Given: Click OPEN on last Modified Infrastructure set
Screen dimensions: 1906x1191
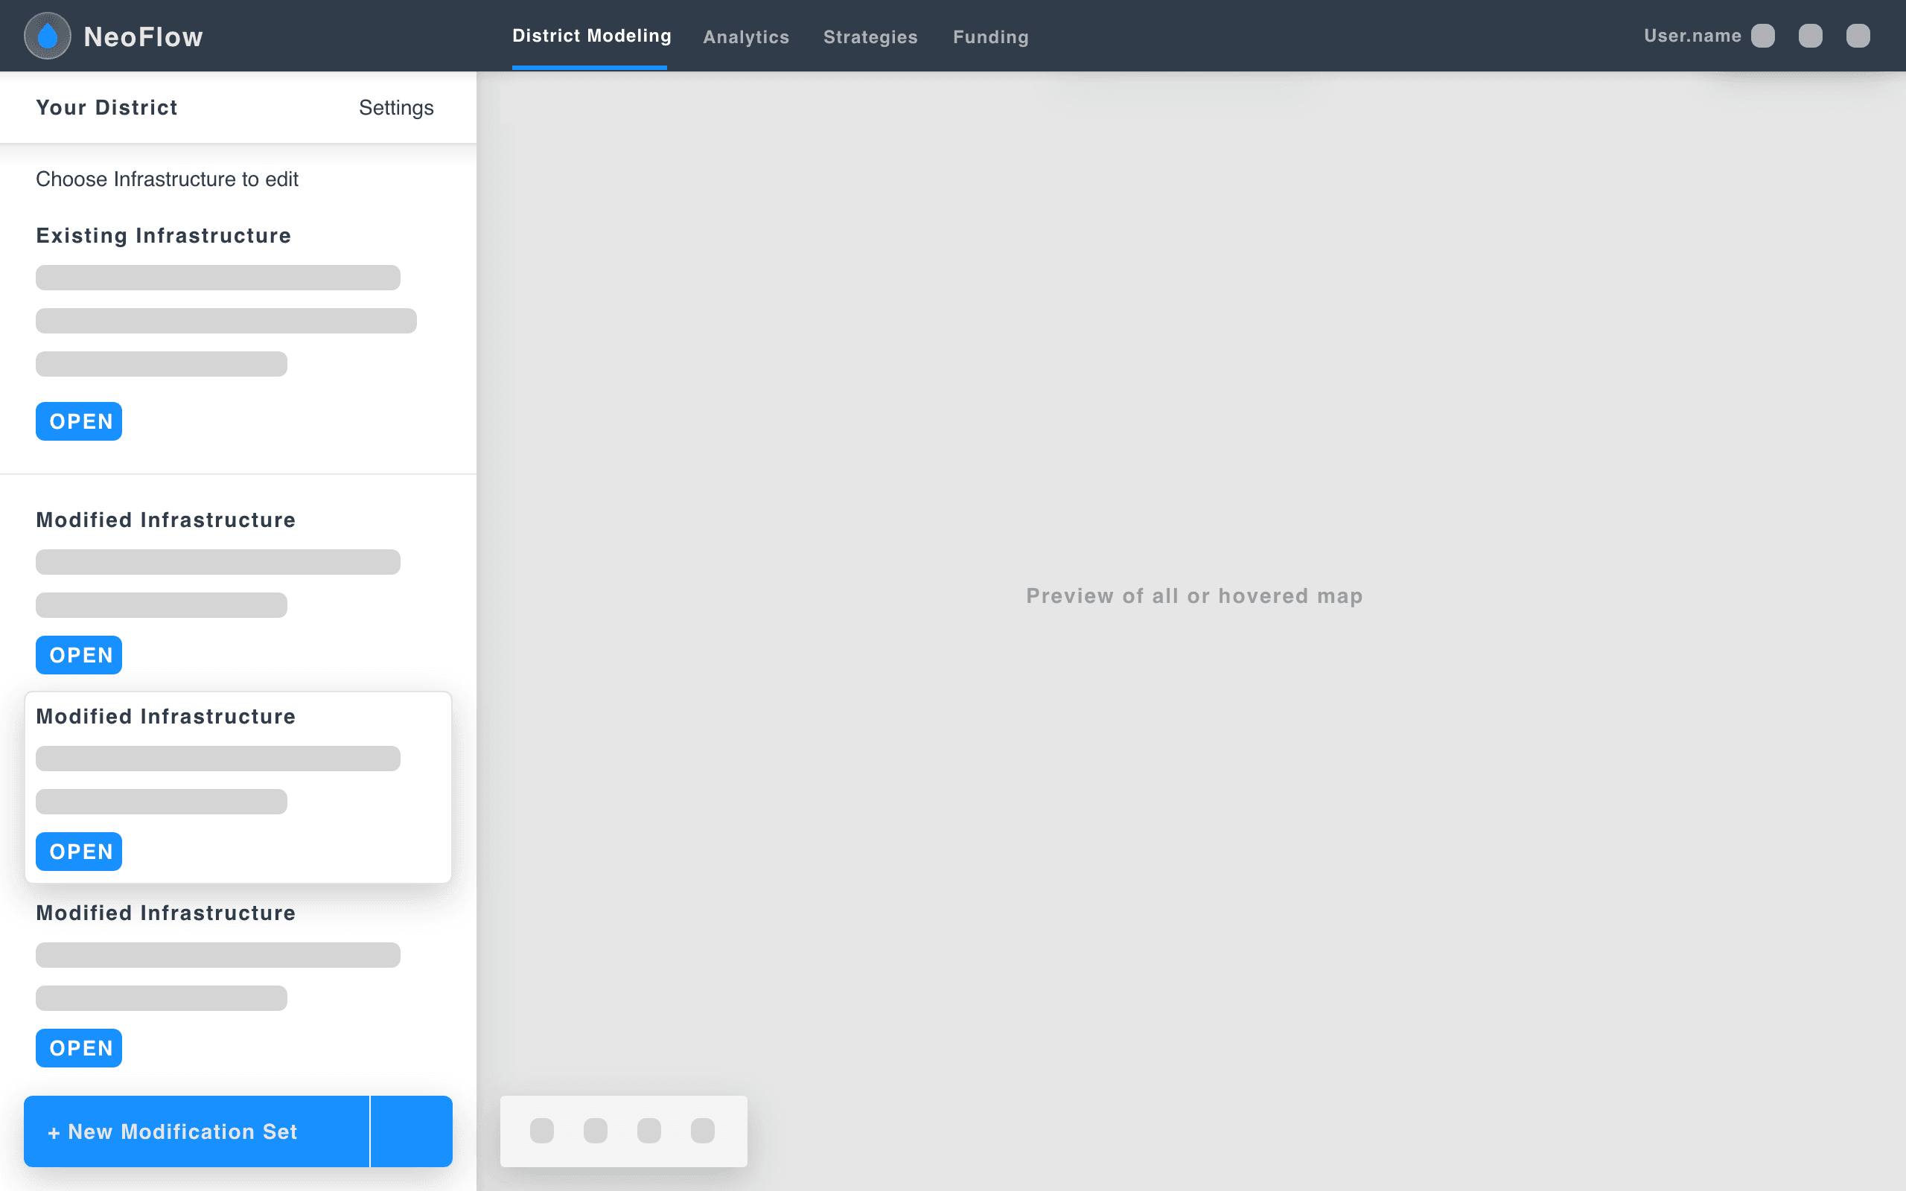Looking at the screenshot, I should click(x=79, y=1048).
